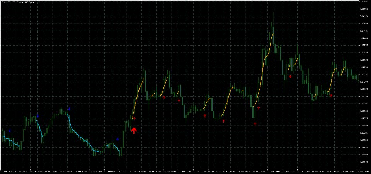Select the '27 Jun 05:45' time axis label
Viewport: 371px width, 174px height.
pos(51,171)
